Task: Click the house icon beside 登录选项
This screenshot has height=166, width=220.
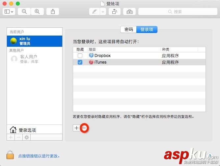Action: pos(13,130)
